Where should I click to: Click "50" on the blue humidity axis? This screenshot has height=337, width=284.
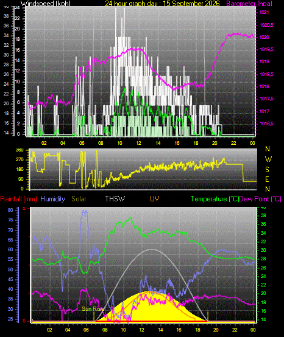click(x=10, y=269)
